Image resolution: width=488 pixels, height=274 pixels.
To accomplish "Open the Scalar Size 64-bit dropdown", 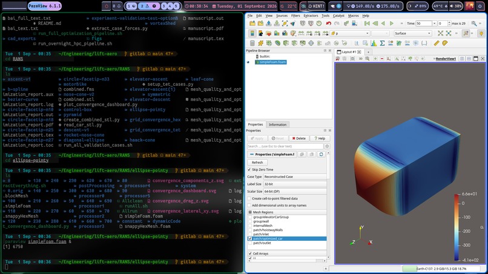I will coord(295,192).
